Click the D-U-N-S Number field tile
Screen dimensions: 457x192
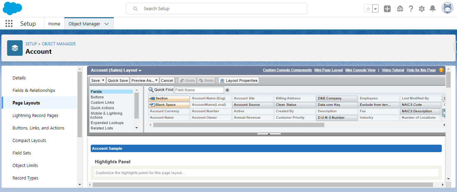tap(337, 118)
